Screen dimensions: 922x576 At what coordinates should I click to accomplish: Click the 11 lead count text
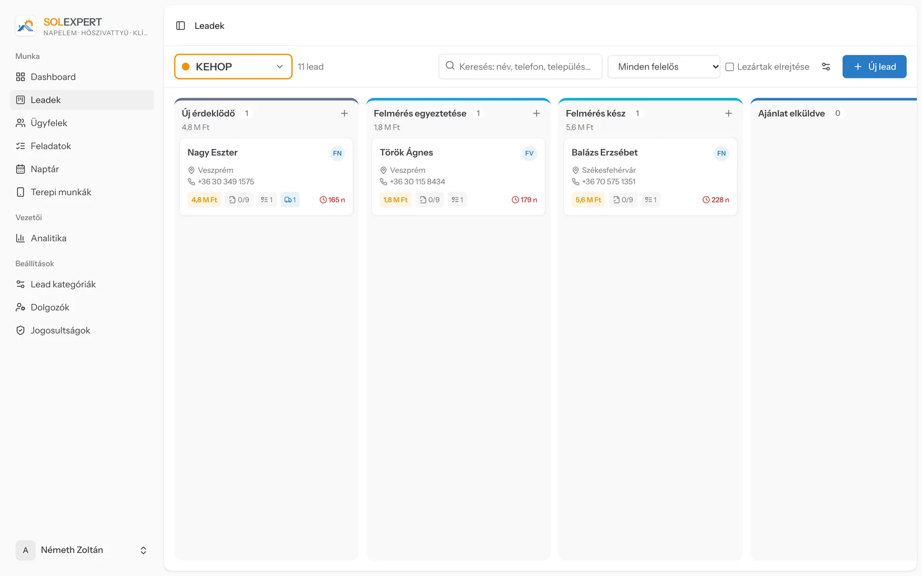click(311, 67)
